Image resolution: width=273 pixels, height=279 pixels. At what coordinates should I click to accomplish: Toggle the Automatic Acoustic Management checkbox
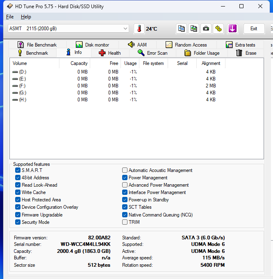[125, 170]
